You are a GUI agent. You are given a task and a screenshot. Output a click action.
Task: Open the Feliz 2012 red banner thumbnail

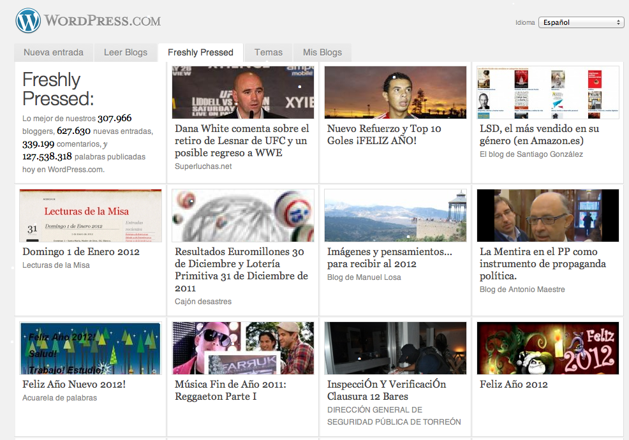548,348
